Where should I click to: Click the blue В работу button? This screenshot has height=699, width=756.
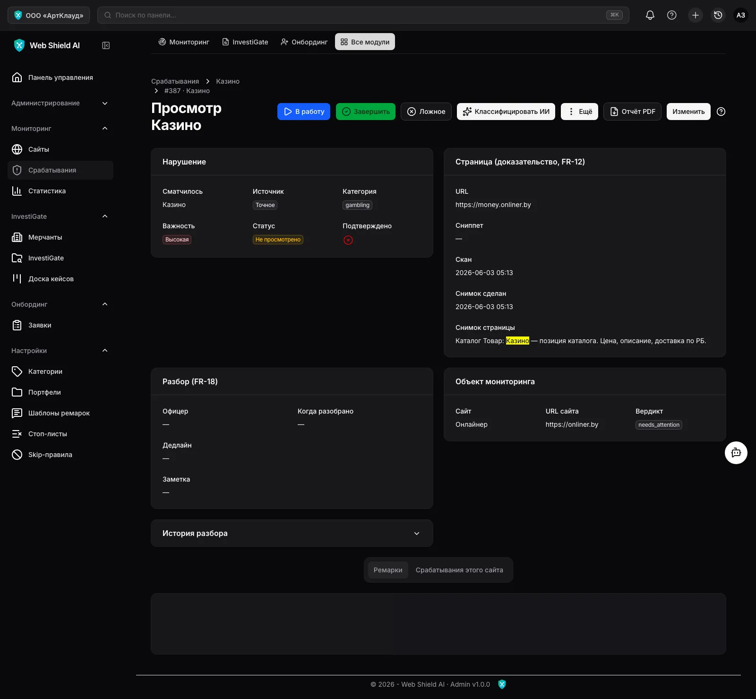click(x=304, y=112)
